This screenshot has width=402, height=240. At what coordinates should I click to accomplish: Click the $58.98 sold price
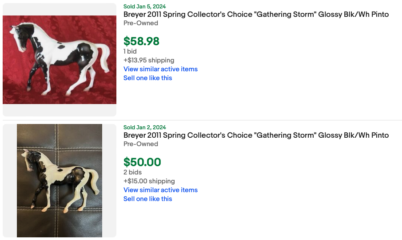(141, 41)
